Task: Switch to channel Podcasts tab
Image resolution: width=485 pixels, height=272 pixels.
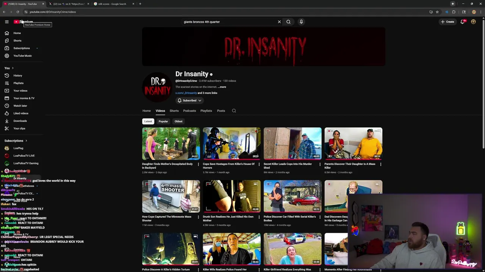Action: (189, 111)
